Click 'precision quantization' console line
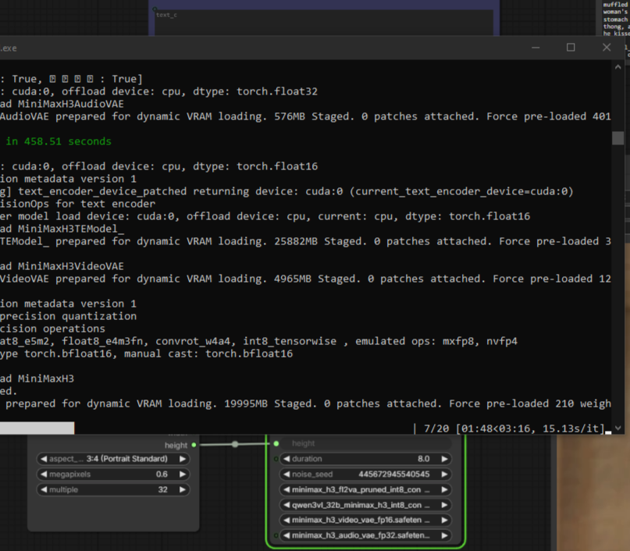This screenshot has width=630, height=551. click(x=68, y=316)
